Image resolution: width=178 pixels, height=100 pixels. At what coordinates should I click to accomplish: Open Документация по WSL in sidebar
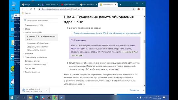[x=34, y=25]
